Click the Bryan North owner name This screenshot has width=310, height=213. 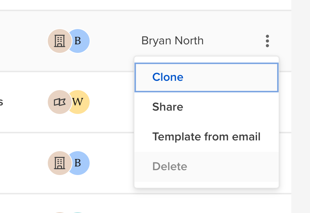point(173,41)
